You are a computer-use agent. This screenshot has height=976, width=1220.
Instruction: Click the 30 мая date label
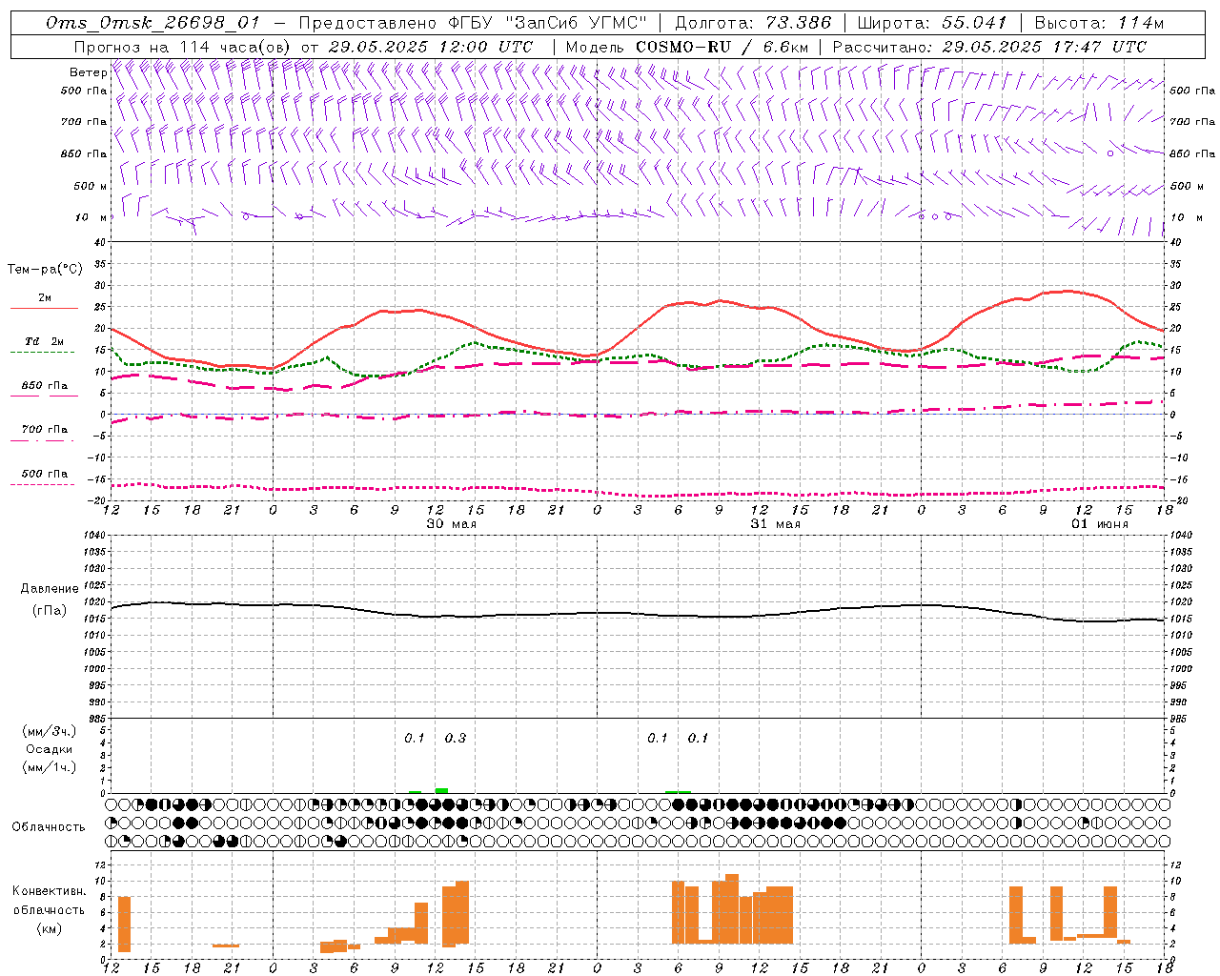(452, 524)
